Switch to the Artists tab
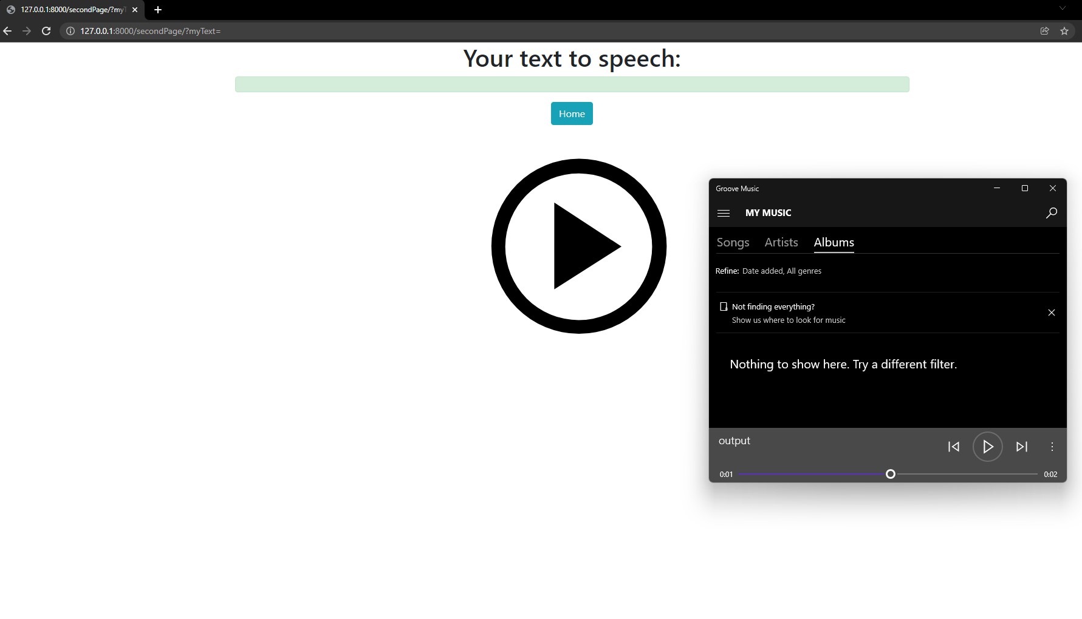Image resolution: width=1082 pixels, height=619 pixels. tap(781, 242)
